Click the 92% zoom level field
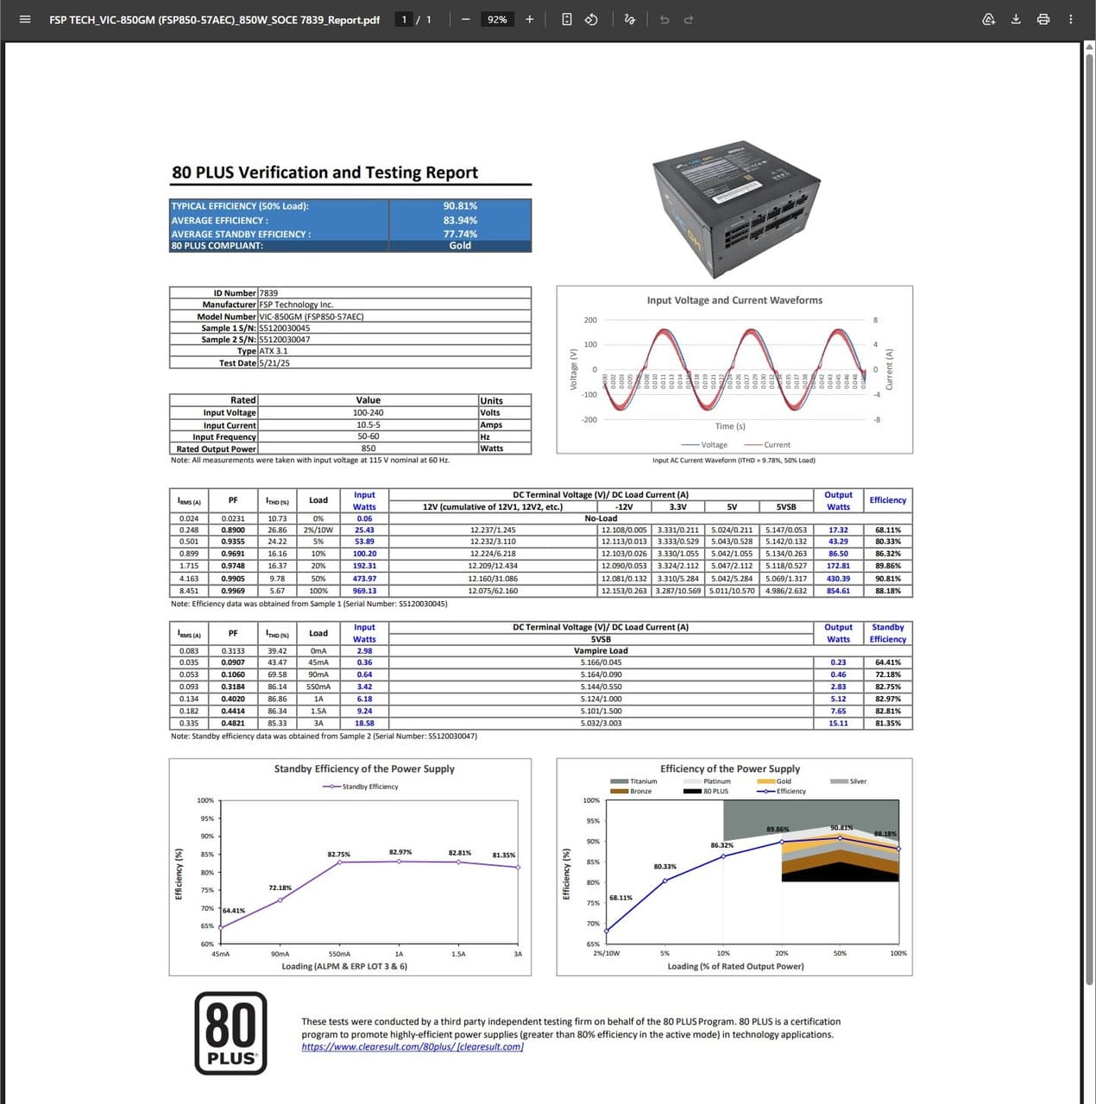This screenshot has width=1096, height=1104. 497,19
